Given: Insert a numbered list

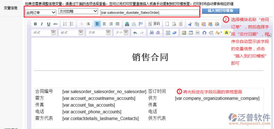Looking at the screenshot, I should click(65, 24).
